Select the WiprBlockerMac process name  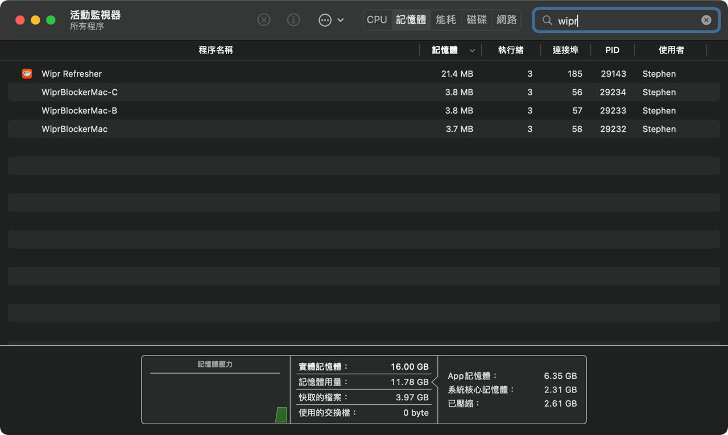click(x=75, y=129)
